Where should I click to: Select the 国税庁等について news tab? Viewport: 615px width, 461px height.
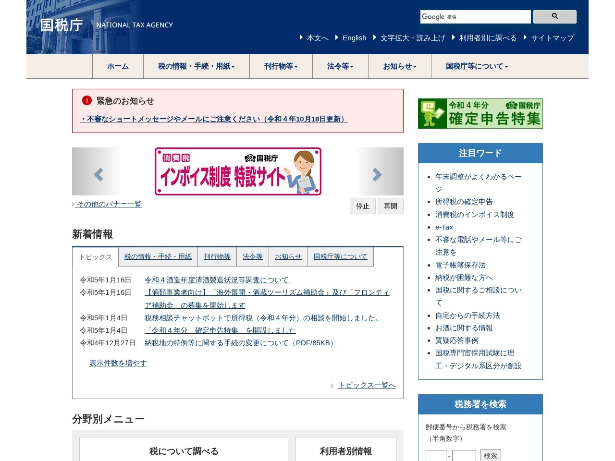pyautogui.click(x=340, y=257)
